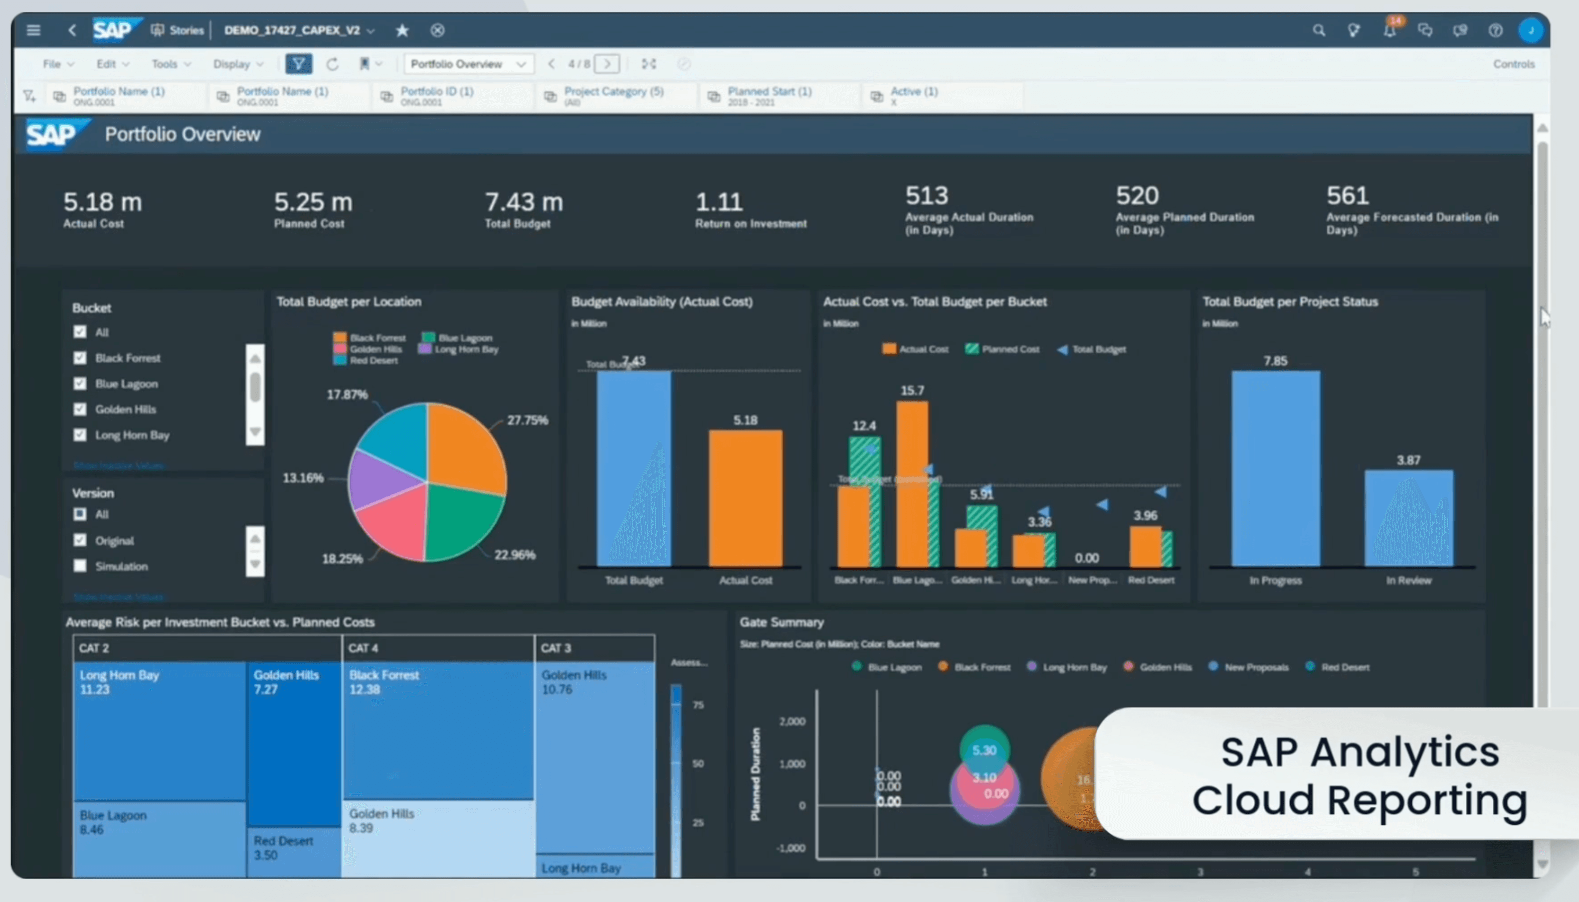This screenshot has height=902, width=1579.
Task: Toggle the Bucket All checkbox
Action: coord(80,332)
